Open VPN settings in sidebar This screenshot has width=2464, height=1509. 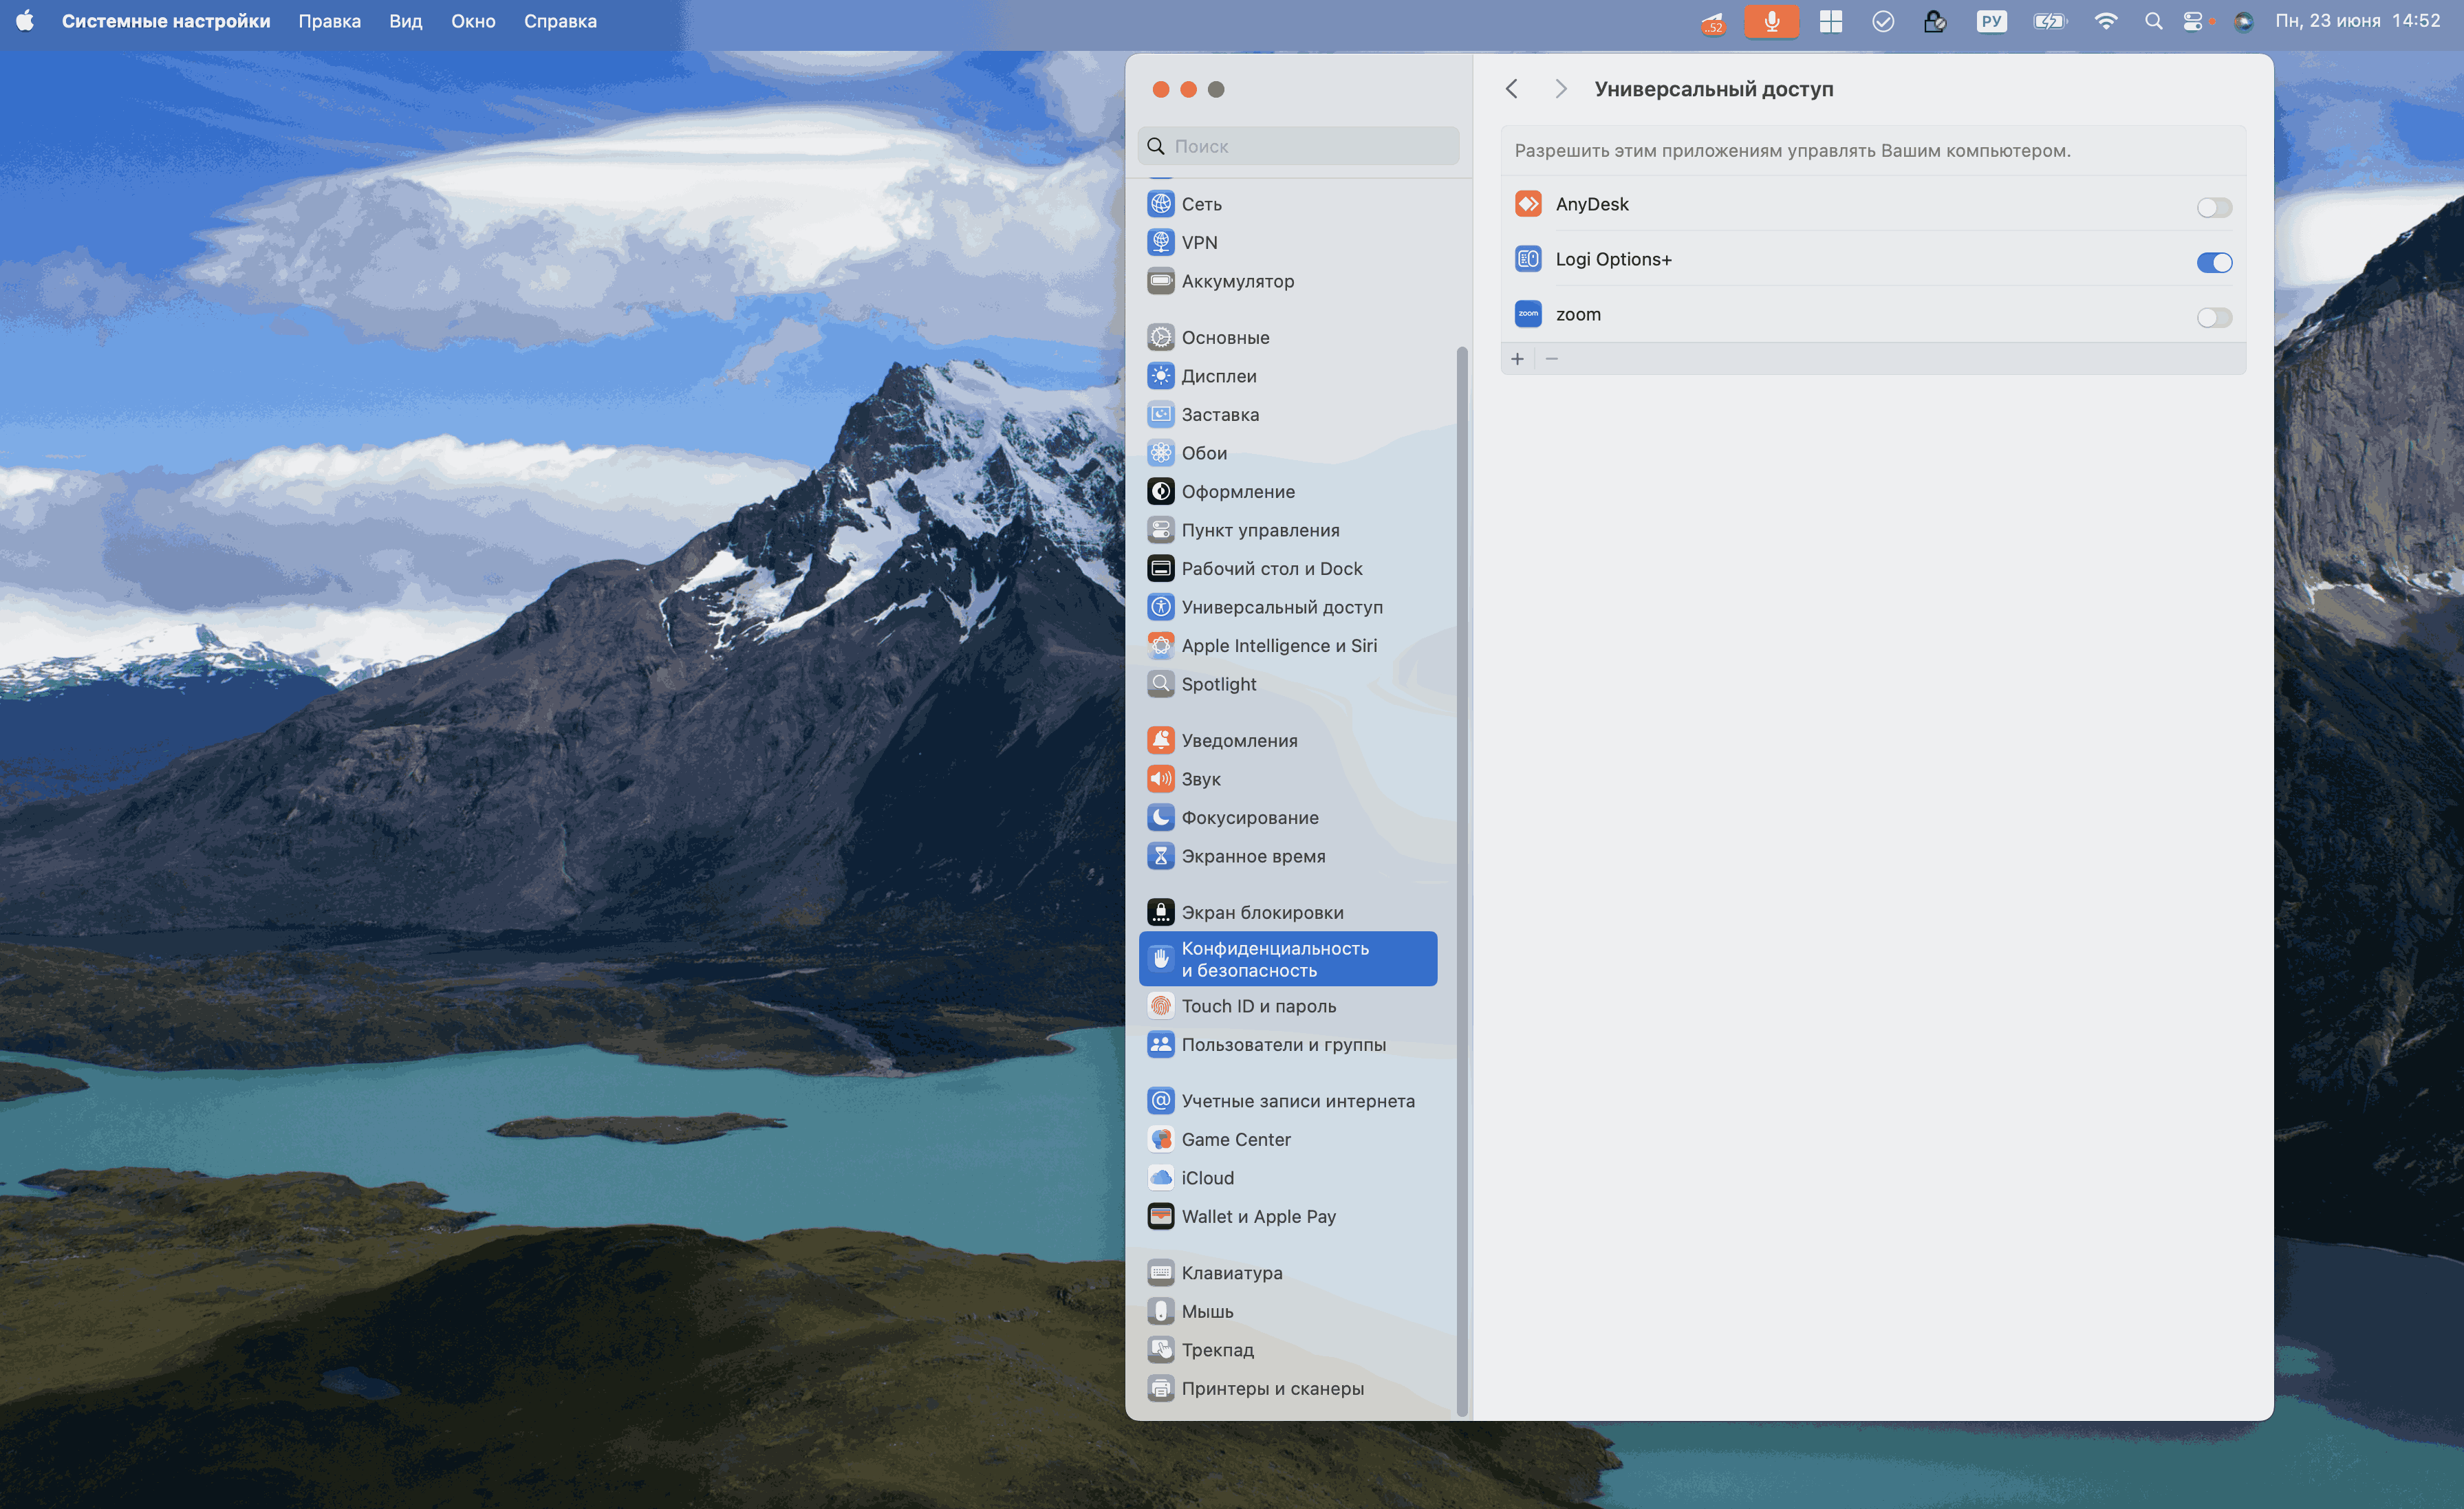coord(1288,242)
